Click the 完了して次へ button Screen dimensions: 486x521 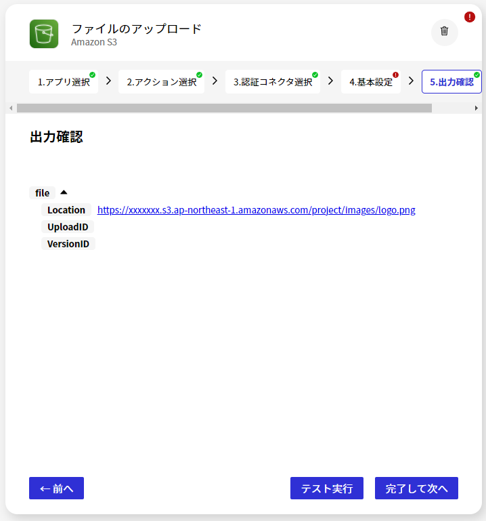coord(416,488)
